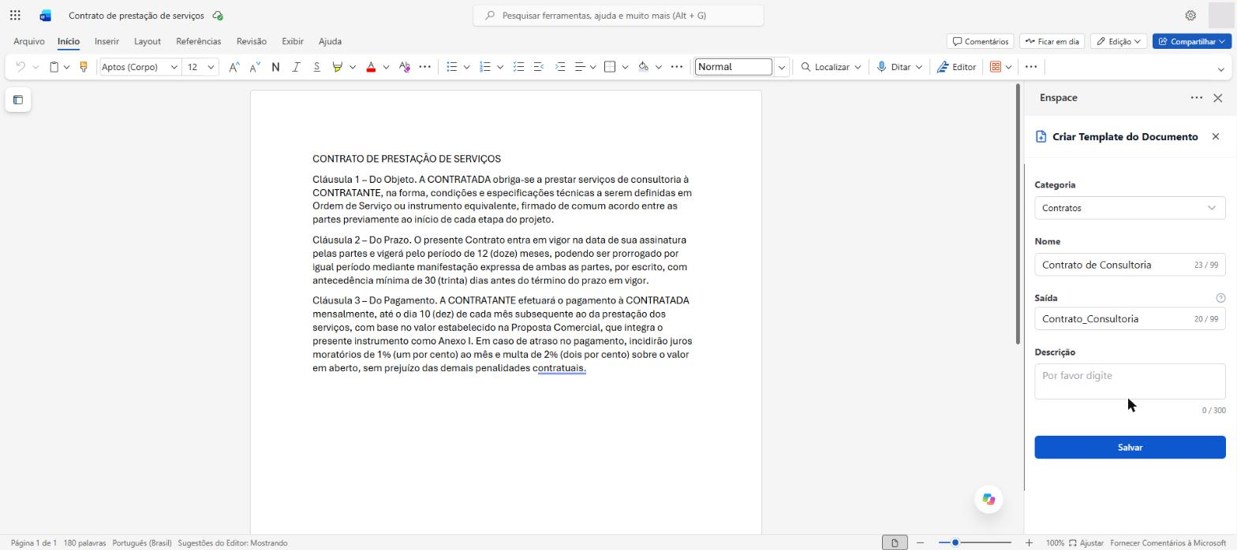The width and height of the screenshot is (1237, 550).
Task: Open the app launcher grid
Action: [x=15, y=15]
